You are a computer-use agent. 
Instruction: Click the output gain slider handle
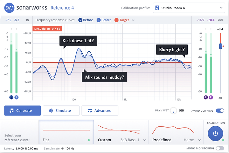click(220, 46)
